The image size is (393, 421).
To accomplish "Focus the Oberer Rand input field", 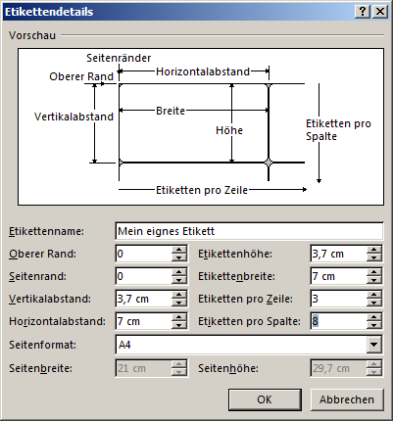I will click(144, 254).
